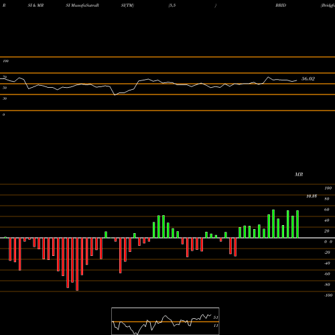
Task: Click the 80 axis label in MR chart
Action: pyautogui.click(x=327, y=199)
